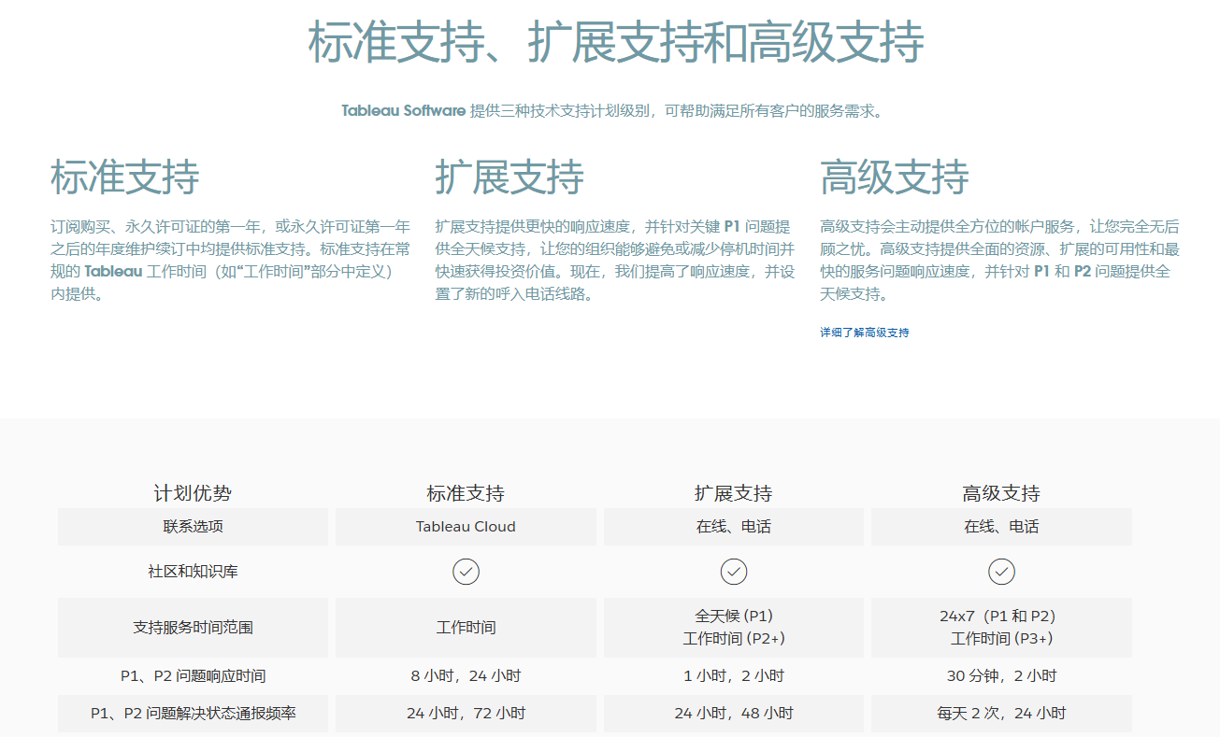Click the main title 标准支持、扩展支持和高级支持
Image resolution: width=1220 pixels, height=737 pixels.
tap(615, 43)
